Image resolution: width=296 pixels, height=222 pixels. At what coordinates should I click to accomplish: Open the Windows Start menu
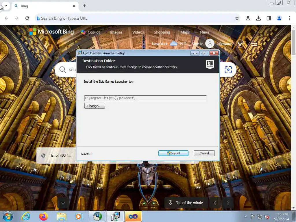point(8,216)
